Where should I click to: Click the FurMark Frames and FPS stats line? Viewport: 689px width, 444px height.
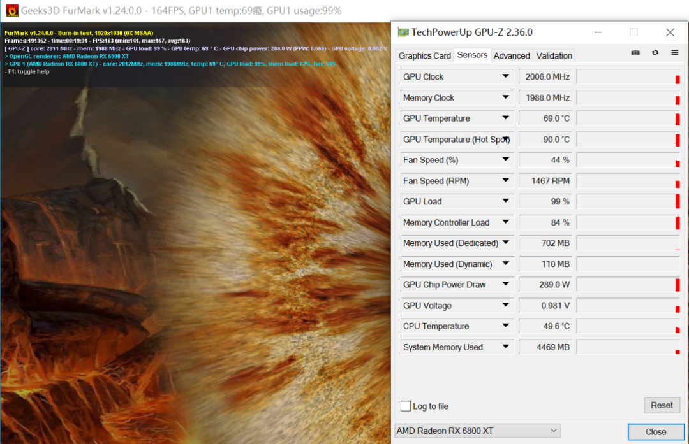click(x=98, y=41)
